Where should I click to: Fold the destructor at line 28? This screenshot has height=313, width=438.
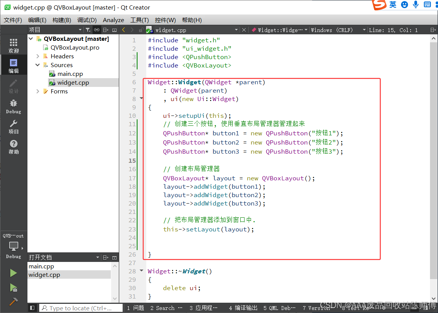[141, 270]
